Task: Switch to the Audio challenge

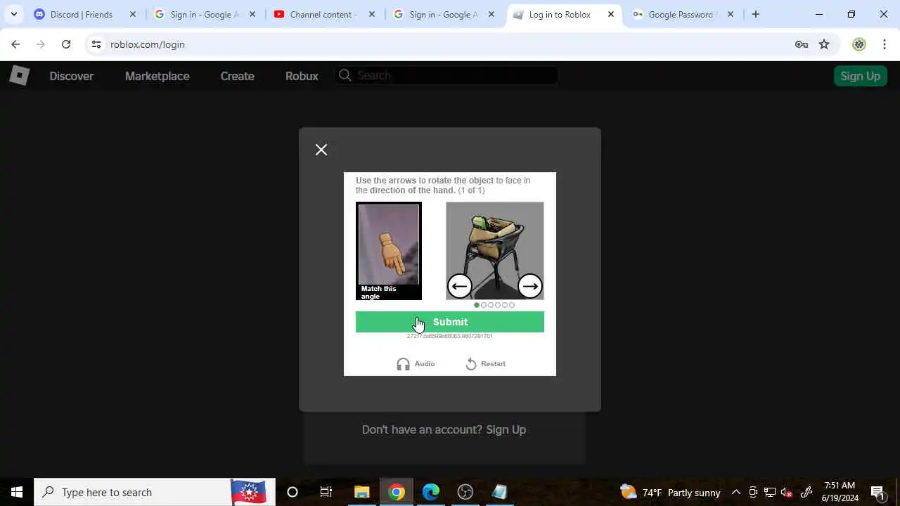Action: 416,364
